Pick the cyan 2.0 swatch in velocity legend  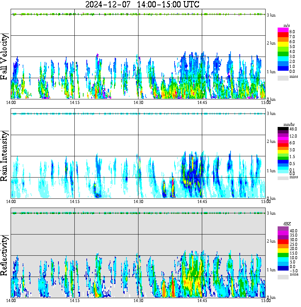coord(283,59)
